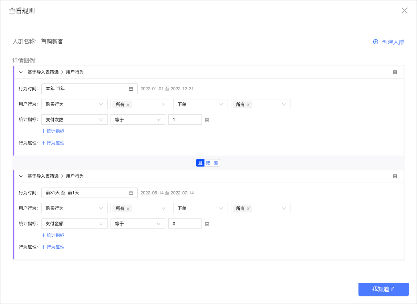Click 创建人群 link
This screenshot has width=417, height=304.
point(393,42)
